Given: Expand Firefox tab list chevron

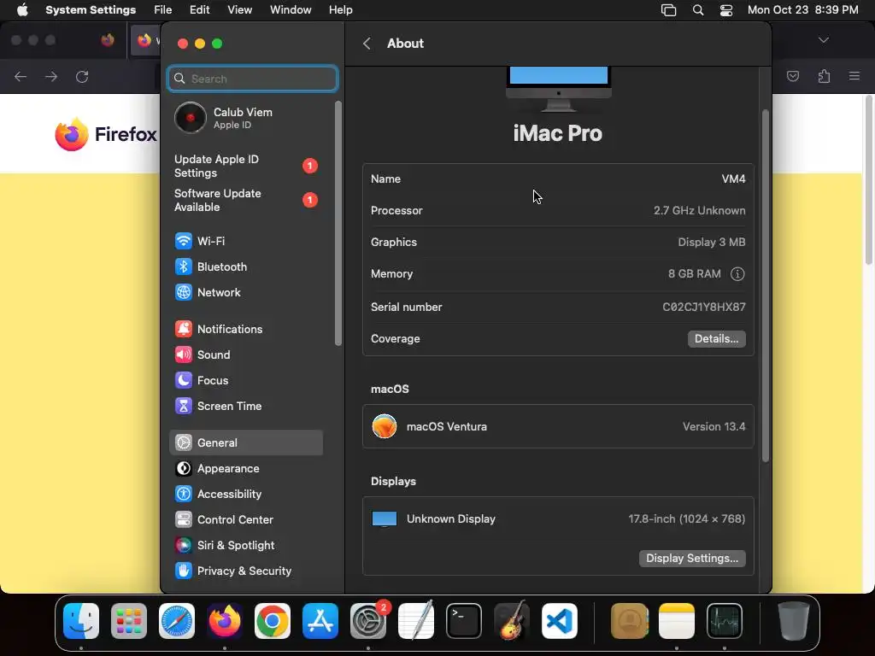Looking at the screenshot, I should point(823,40).
